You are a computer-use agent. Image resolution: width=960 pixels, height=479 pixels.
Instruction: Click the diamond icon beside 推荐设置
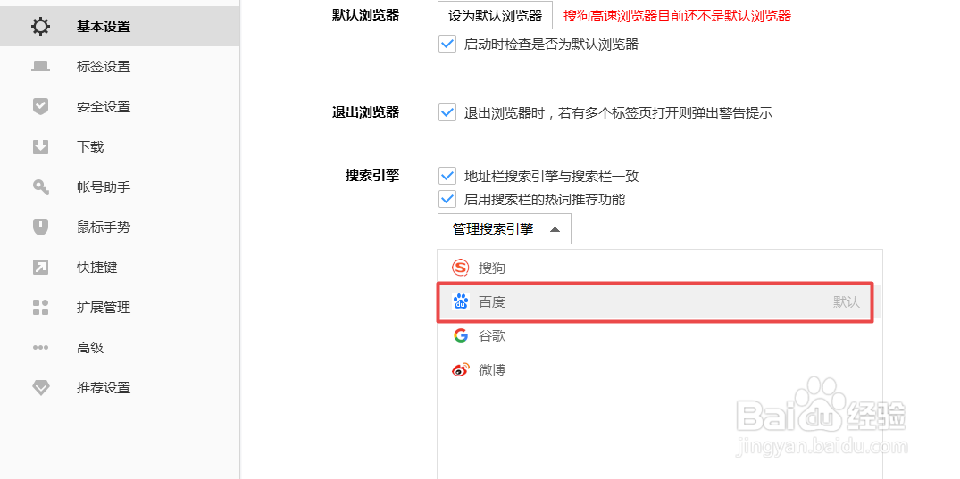(x=40, y=388)
